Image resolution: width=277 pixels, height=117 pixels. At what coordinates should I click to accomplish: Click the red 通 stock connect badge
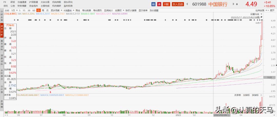coord(159,4)
